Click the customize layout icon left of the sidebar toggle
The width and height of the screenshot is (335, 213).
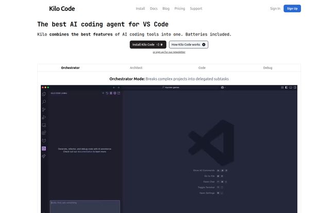click(282, 87)
